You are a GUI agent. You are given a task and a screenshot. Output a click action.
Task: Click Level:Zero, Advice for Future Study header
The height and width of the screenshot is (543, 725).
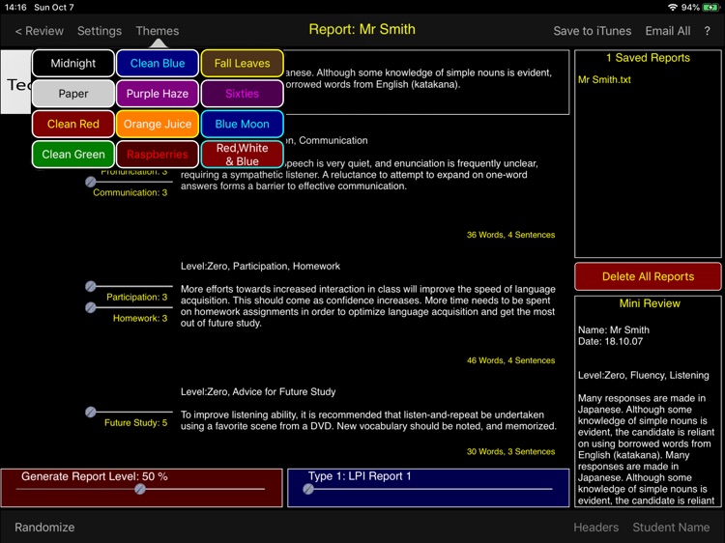(258, 392)
